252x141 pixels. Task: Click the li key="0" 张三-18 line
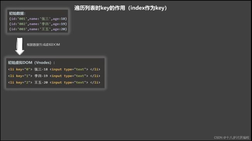pos(54,69)
